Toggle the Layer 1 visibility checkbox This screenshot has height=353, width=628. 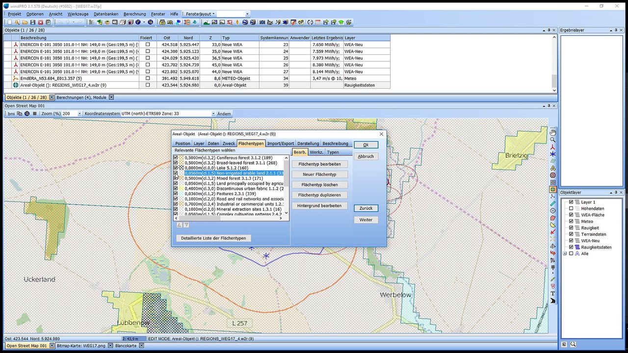point(571,202)
